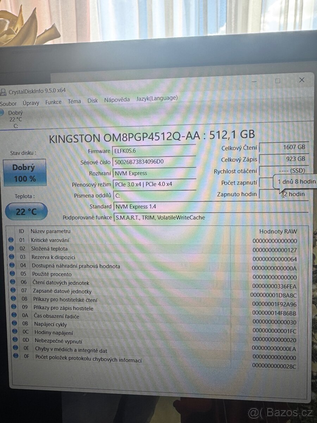
Task: Click status dot for 0D Nebezpečné vypnutí
Action: (x=15, y=339)
